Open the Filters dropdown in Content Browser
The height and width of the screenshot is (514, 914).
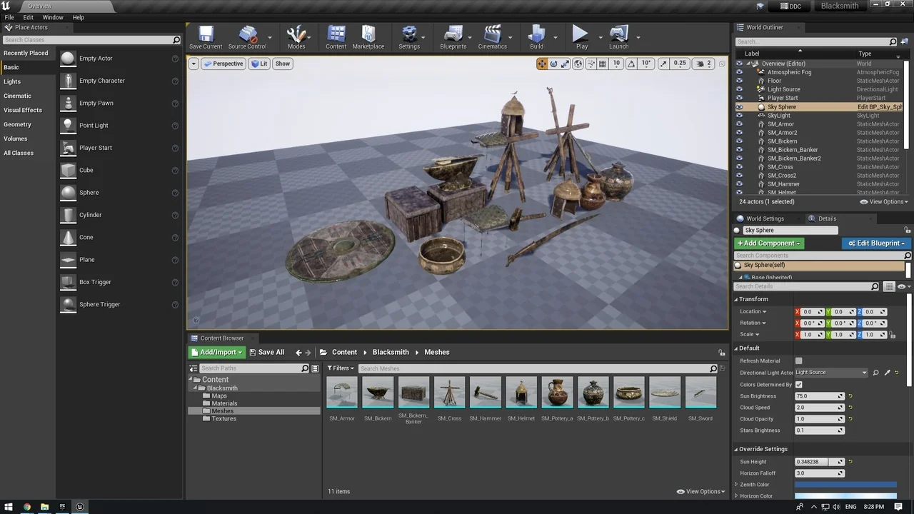[x=341, y=368]
